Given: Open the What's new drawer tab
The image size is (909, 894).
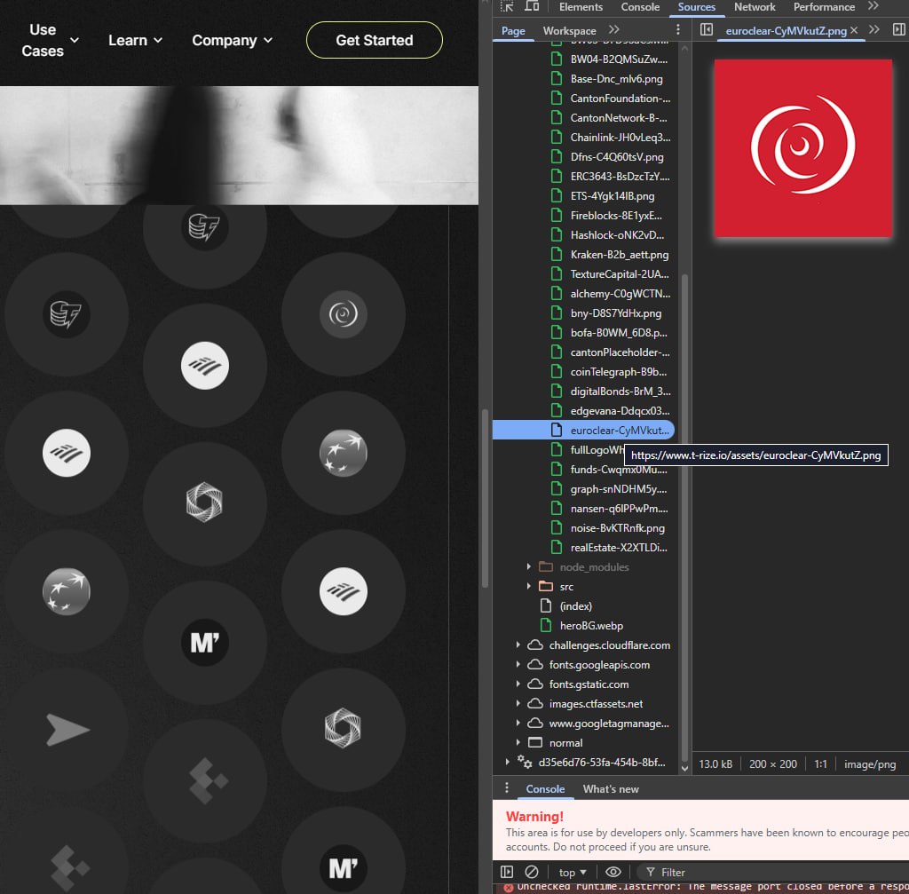Looking at the screenshot, I should (611, 789).
